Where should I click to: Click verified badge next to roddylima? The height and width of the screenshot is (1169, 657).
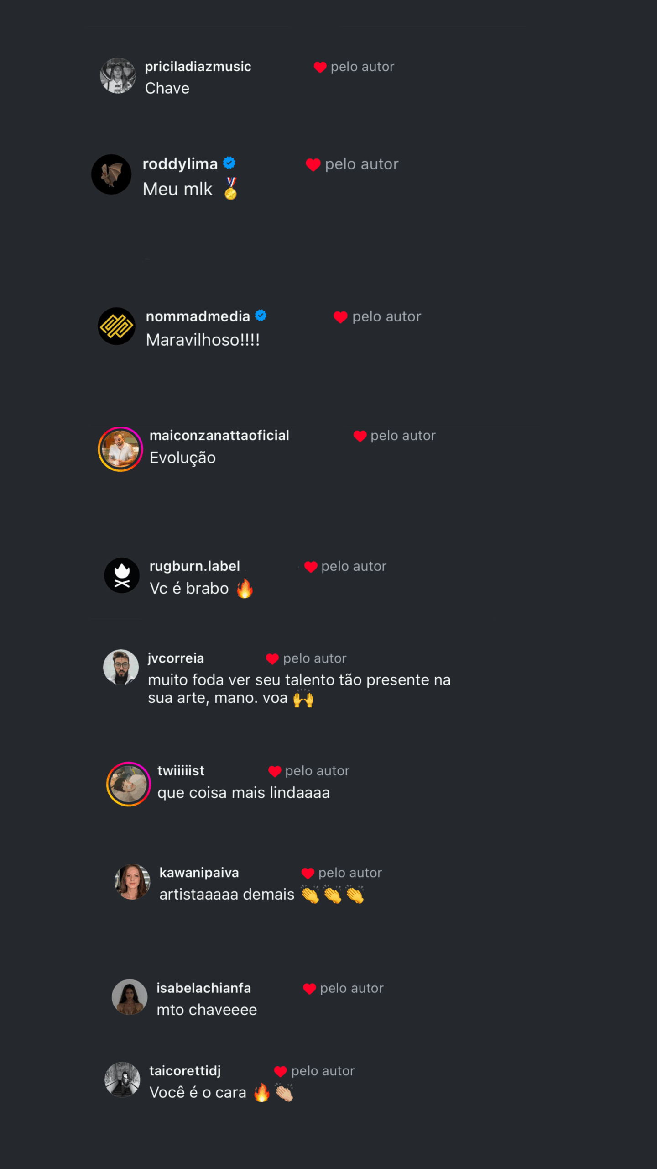(x=229, y=163)
